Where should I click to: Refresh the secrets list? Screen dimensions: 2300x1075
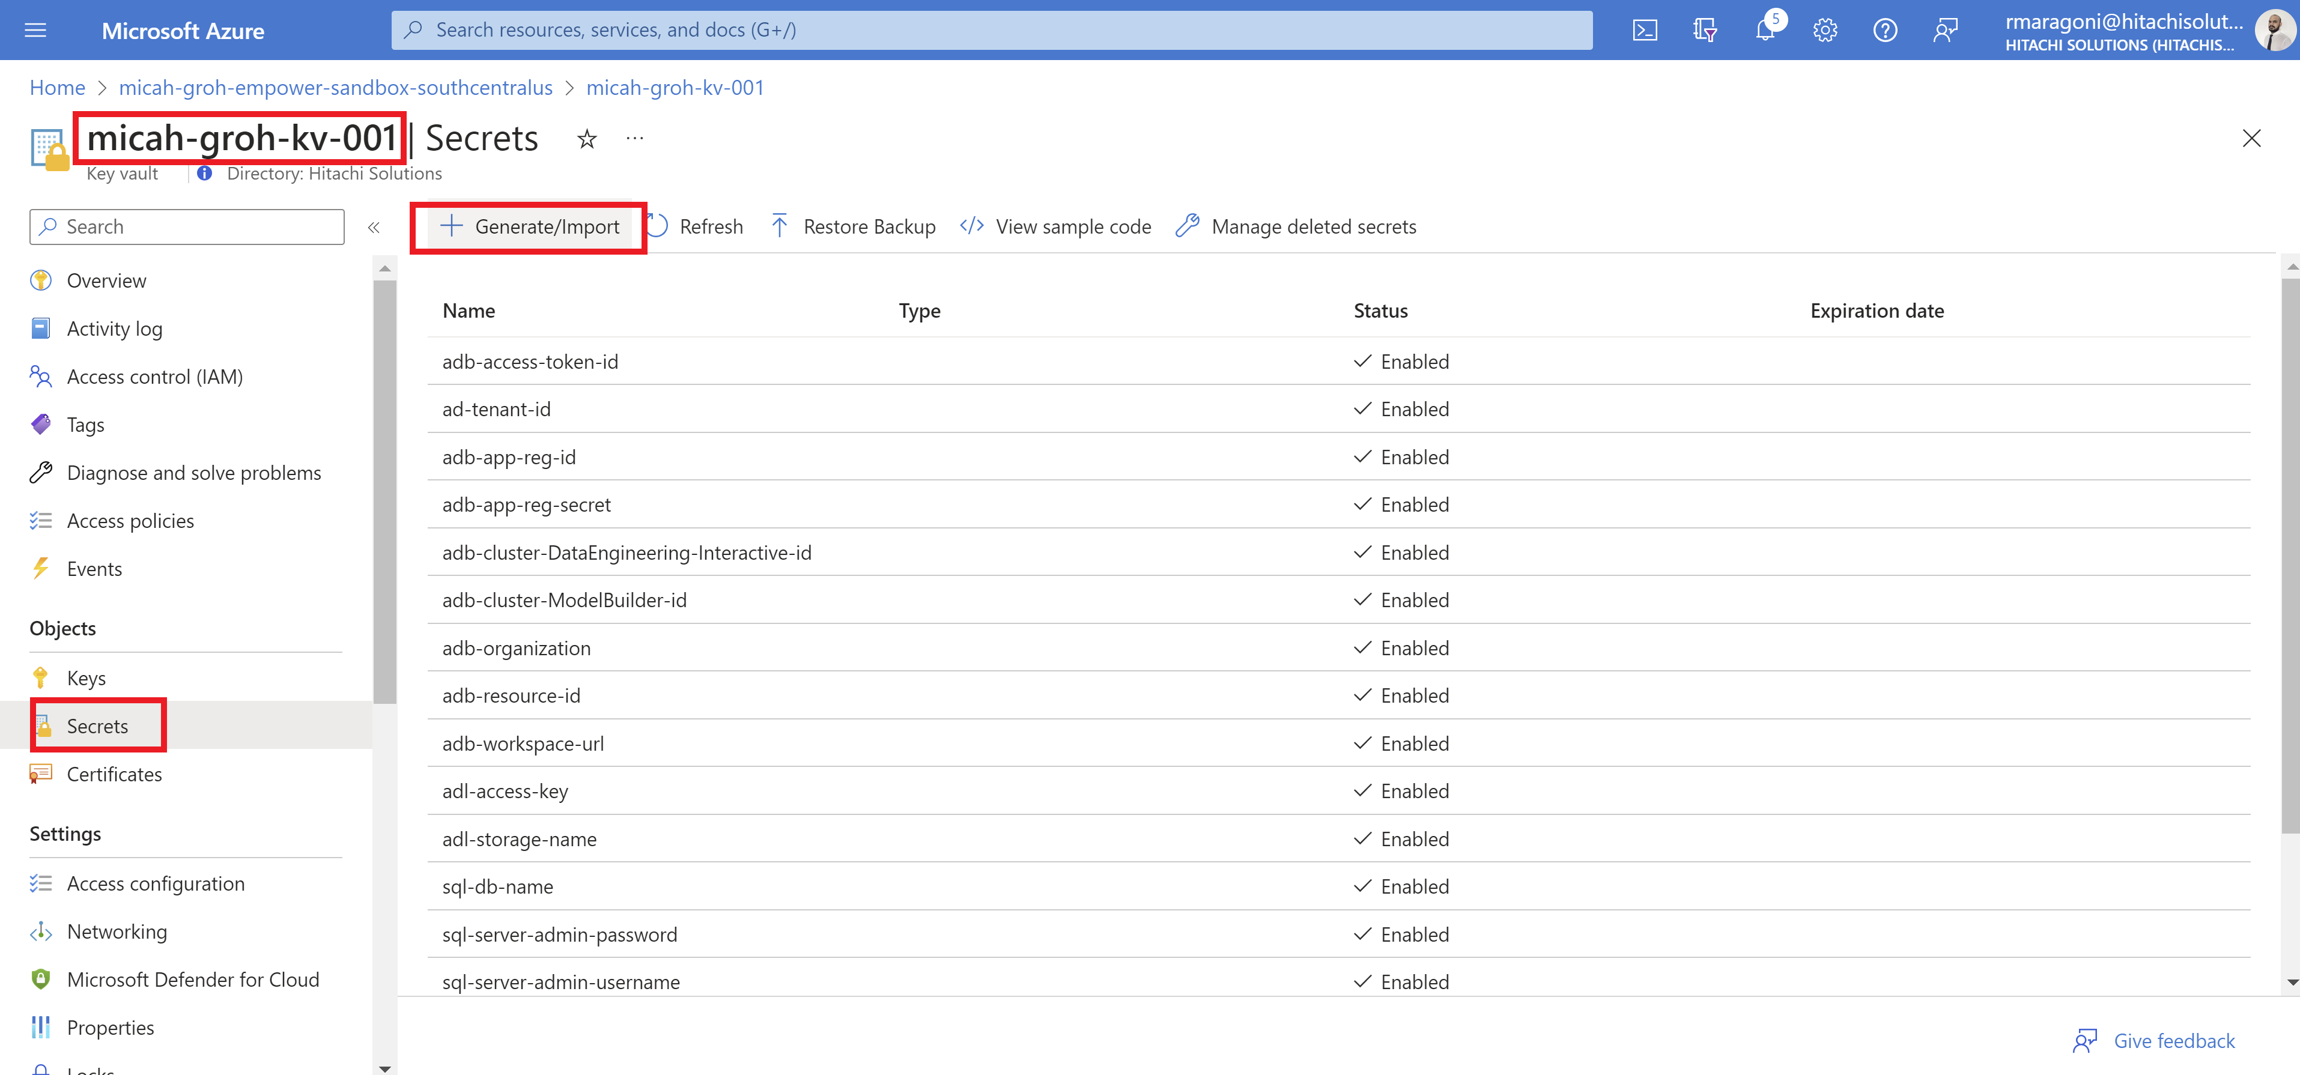click(x=694, y=227)
